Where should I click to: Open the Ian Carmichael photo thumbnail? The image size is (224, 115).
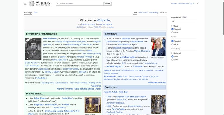(x=33, y=49)
